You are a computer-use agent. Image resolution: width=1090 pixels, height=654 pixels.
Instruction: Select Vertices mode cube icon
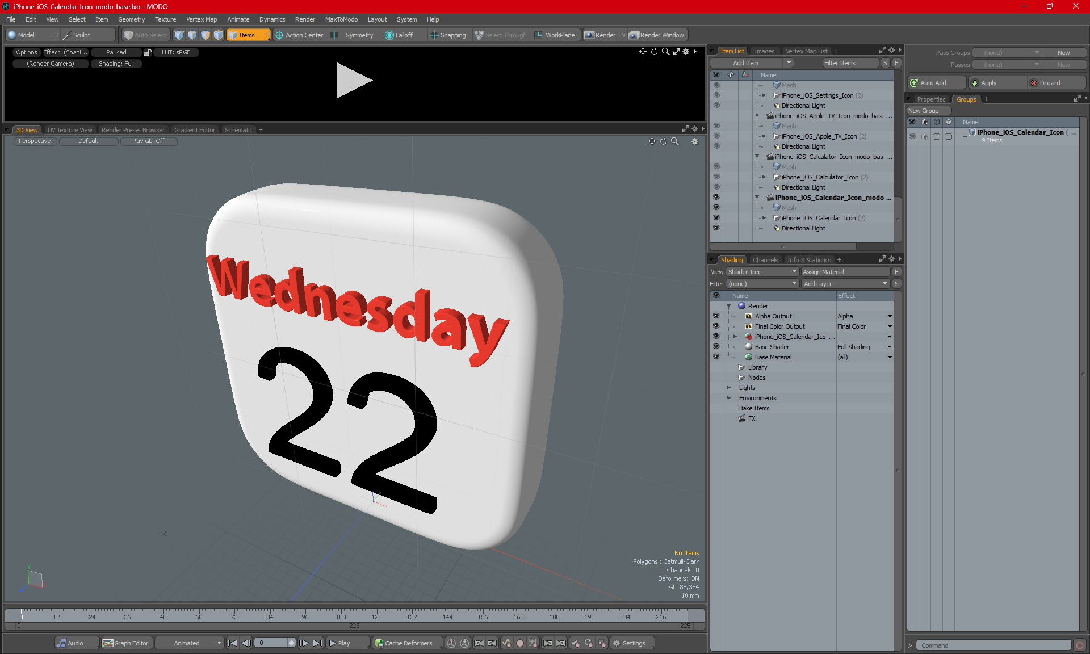tap(179, 35)
